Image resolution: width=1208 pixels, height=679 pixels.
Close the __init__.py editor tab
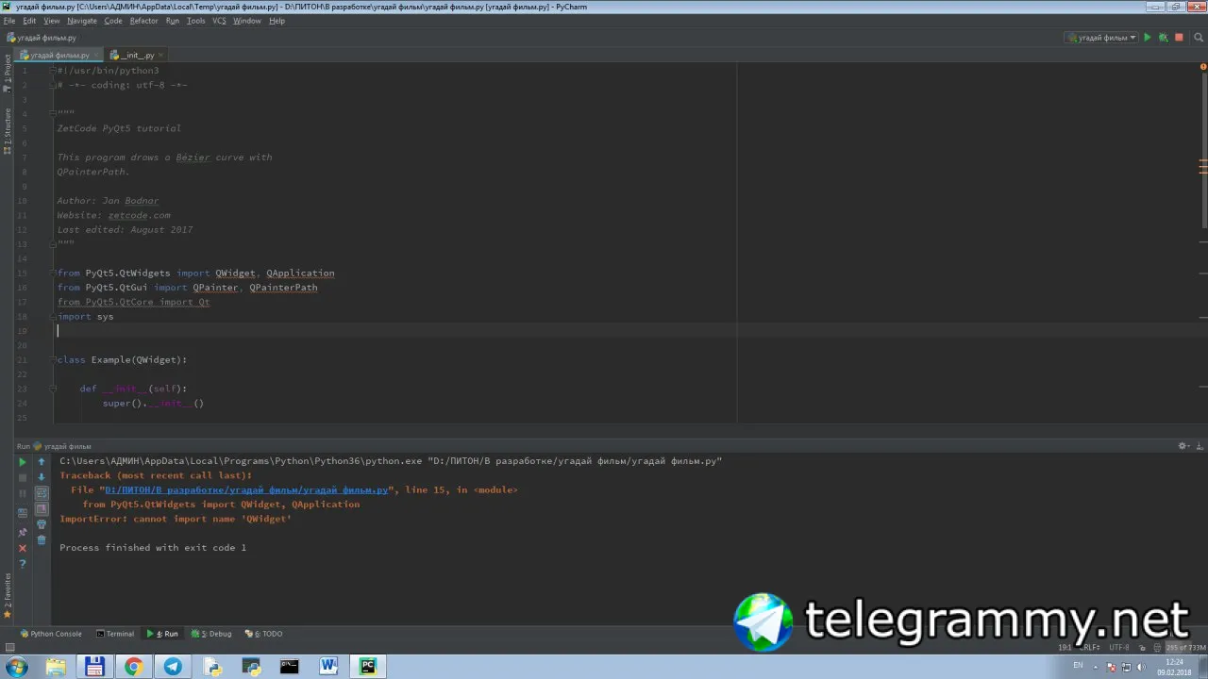click(x=160, y=56)
